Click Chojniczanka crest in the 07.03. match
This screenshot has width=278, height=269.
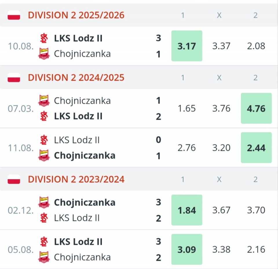[44, 101]
